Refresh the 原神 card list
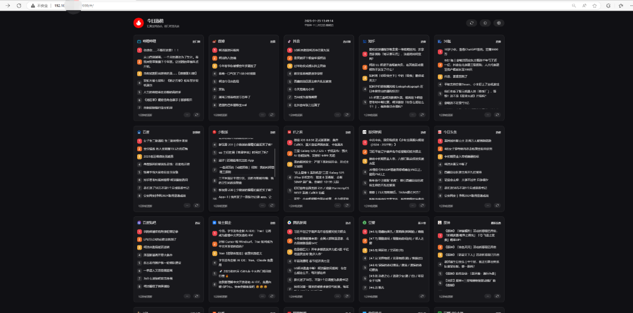Image resolution: width=633 pixels, height=313 pixels. coord(498,297)
